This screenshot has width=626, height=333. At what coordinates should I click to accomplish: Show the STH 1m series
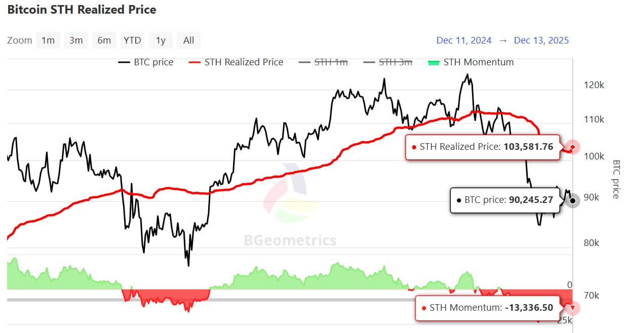click(323, 62)
